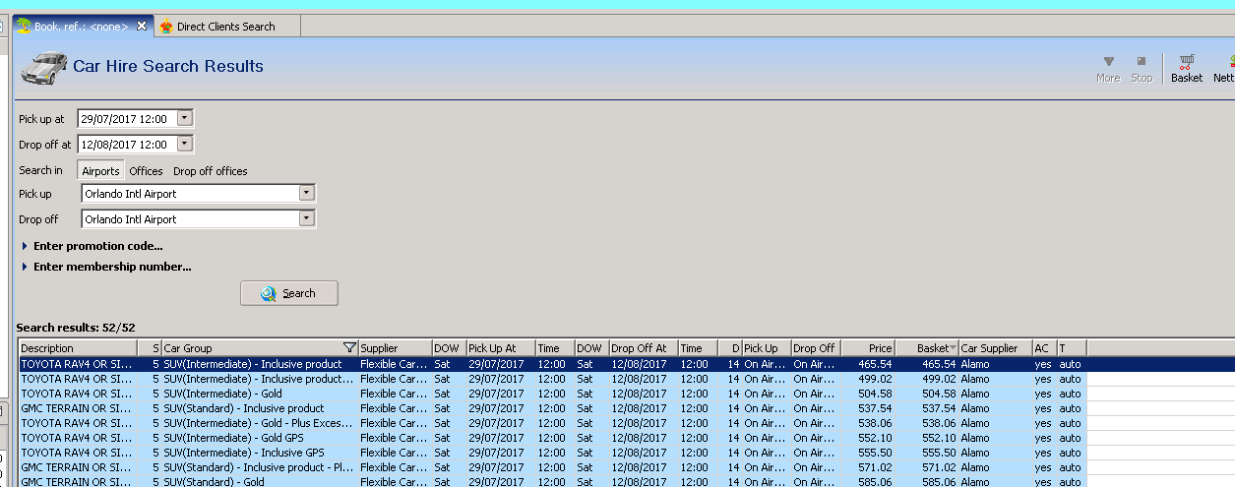The image size is (1235, 487).
Task: Sort by Pick Up At column header
Action: pos(500,348)
